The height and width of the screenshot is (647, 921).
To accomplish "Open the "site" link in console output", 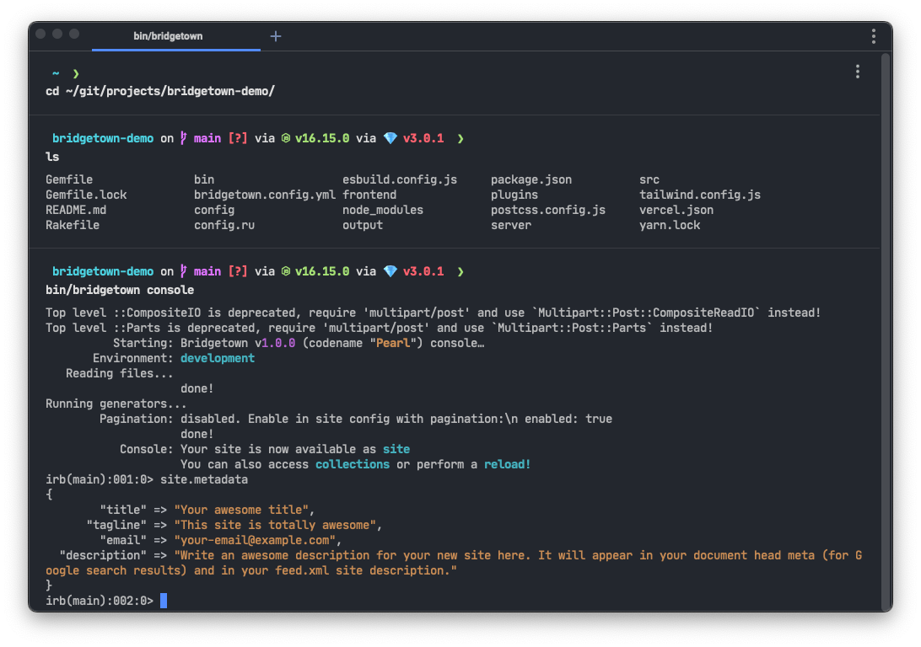I will click(x=396, y=449).
